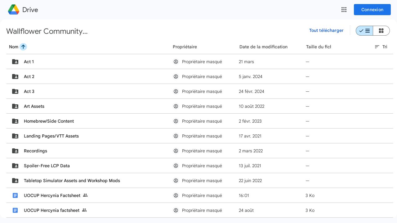This screenshot has height=223, width=397.
Task: Open the Google apps grid launcher
Action: (344, 10)
